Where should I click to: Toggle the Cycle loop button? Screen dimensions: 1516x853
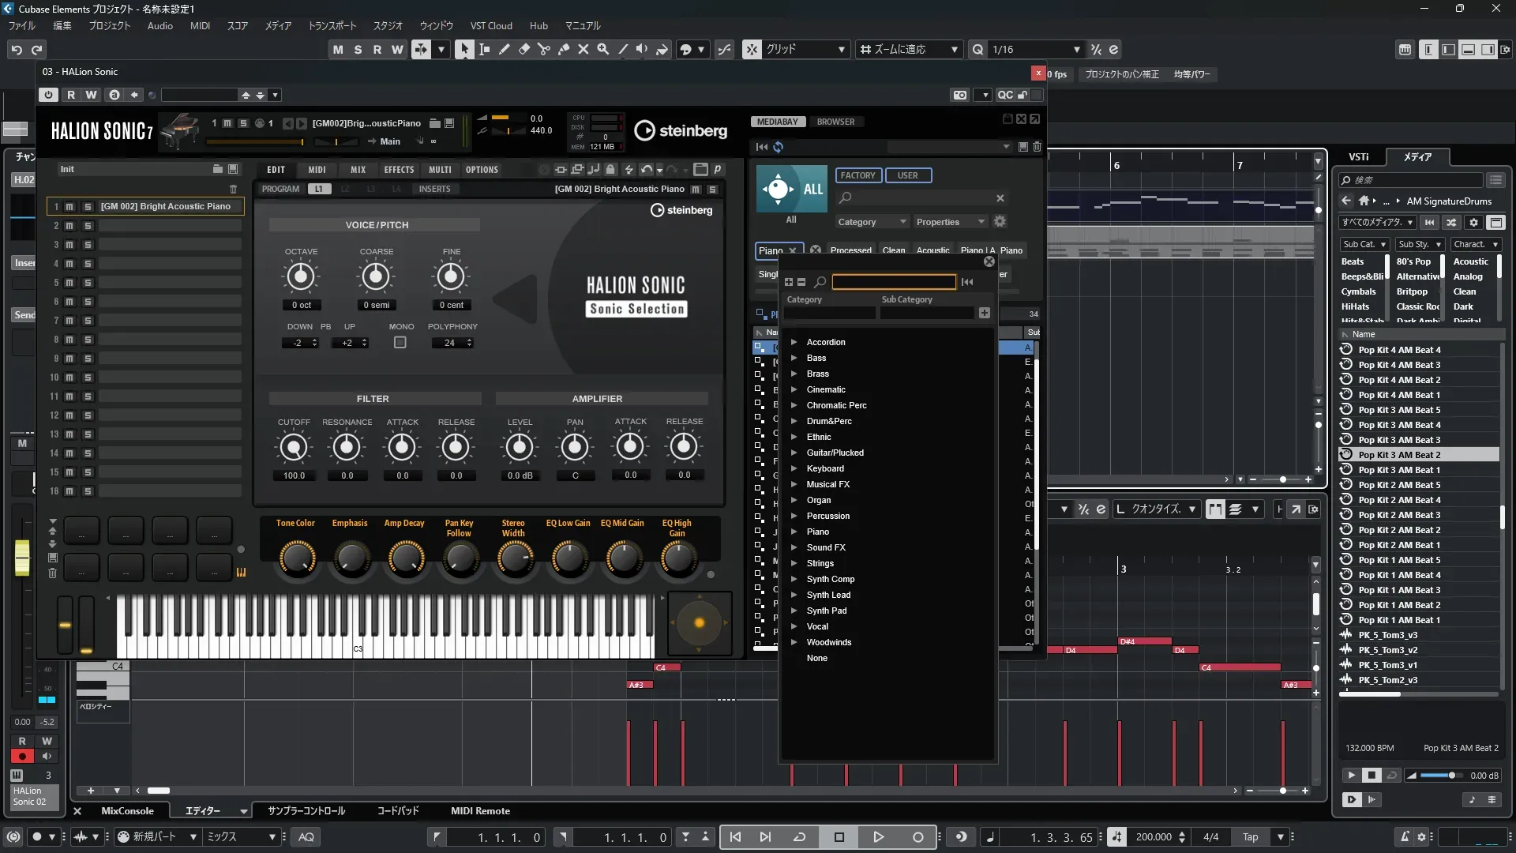[x=799, y=836]
